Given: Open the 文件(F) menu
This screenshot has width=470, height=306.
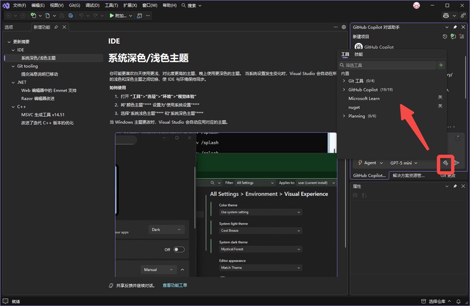Looking at the screenshot, I should (19, 5).
